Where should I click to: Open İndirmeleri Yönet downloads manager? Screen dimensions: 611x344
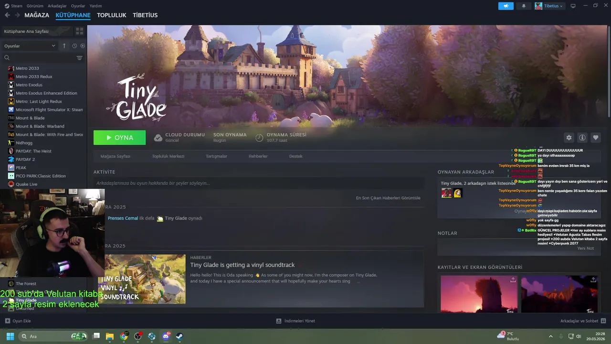tap(295, 321)
